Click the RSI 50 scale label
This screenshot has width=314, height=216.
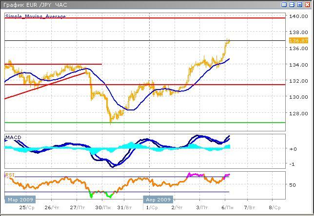point(293,185)
